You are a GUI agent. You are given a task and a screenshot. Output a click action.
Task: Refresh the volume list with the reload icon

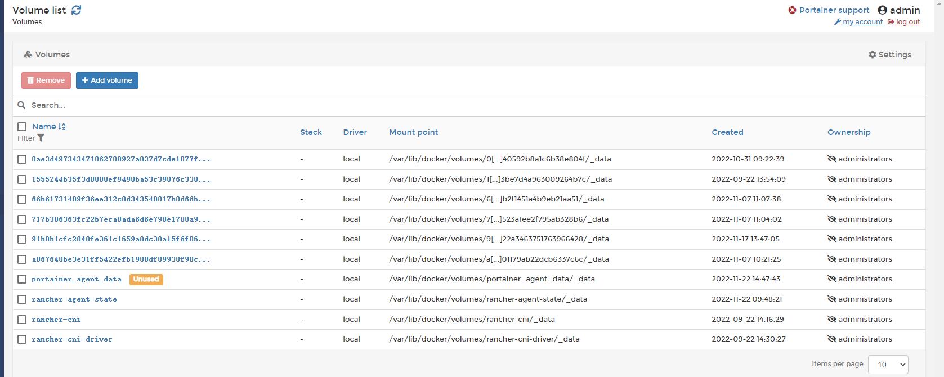pos(77,10)
